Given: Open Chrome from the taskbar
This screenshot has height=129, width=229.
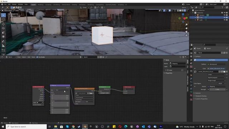Looking at the screenshot, I should tap(73, 126).
